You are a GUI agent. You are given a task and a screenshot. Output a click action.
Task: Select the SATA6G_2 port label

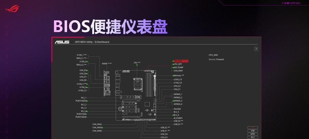(x=178, y=97)
